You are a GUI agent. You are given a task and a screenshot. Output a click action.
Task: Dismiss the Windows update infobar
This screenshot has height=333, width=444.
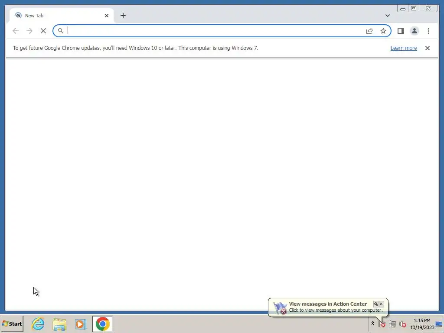428,48
